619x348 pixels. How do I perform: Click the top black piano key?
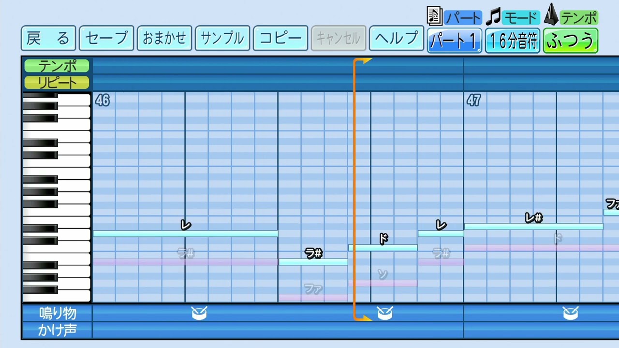[x=40, y=95]
